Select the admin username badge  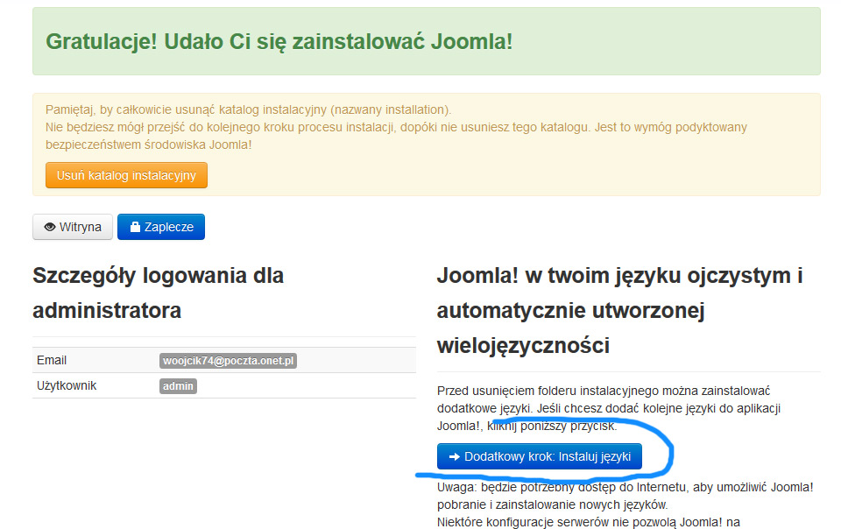(178, 386)
